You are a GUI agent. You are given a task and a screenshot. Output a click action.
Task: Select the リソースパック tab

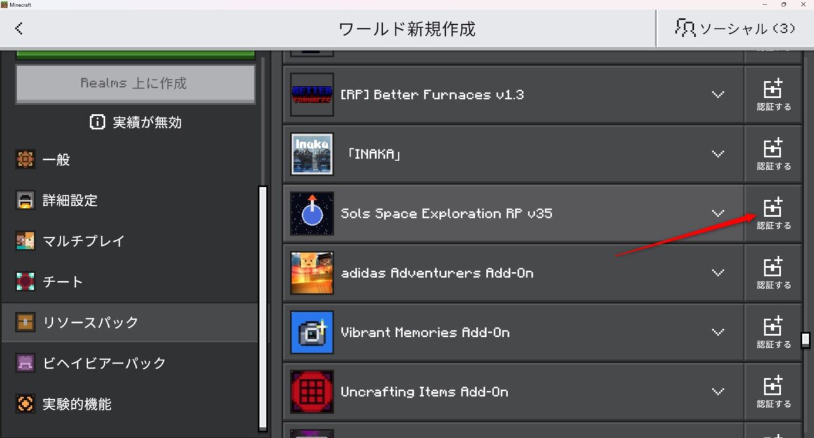click(x=130, y=323)
